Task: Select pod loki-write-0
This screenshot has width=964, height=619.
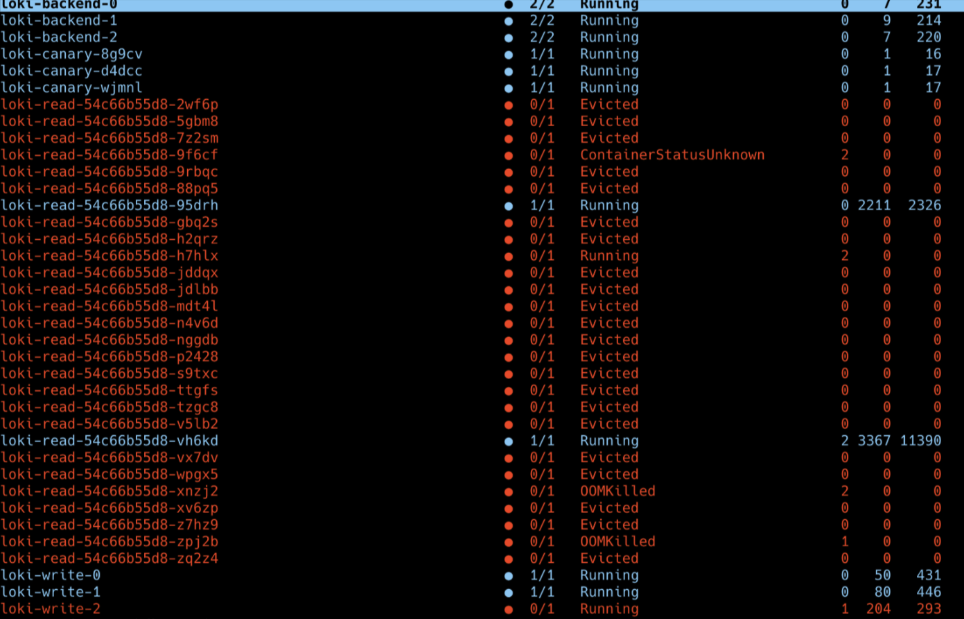Action: click(51, 575)
